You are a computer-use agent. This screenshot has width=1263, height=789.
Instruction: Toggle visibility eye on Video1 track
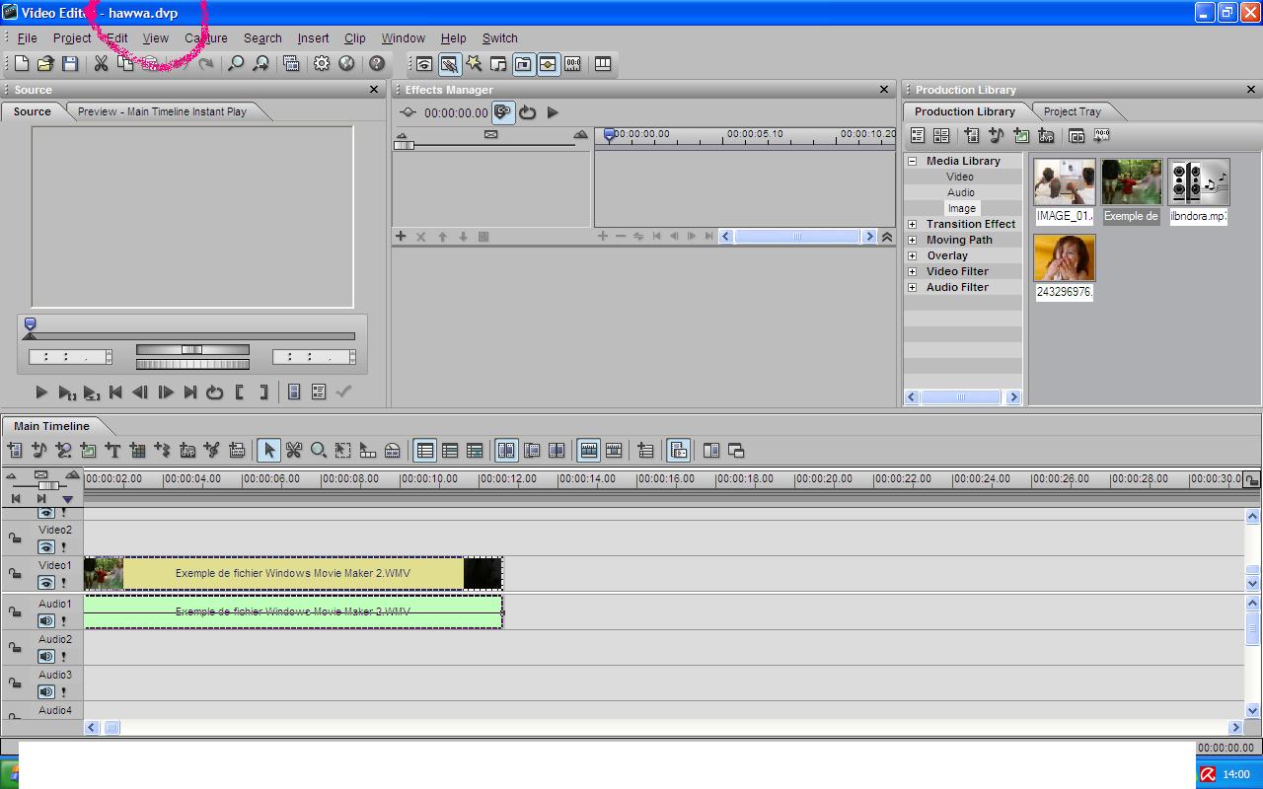46,583
